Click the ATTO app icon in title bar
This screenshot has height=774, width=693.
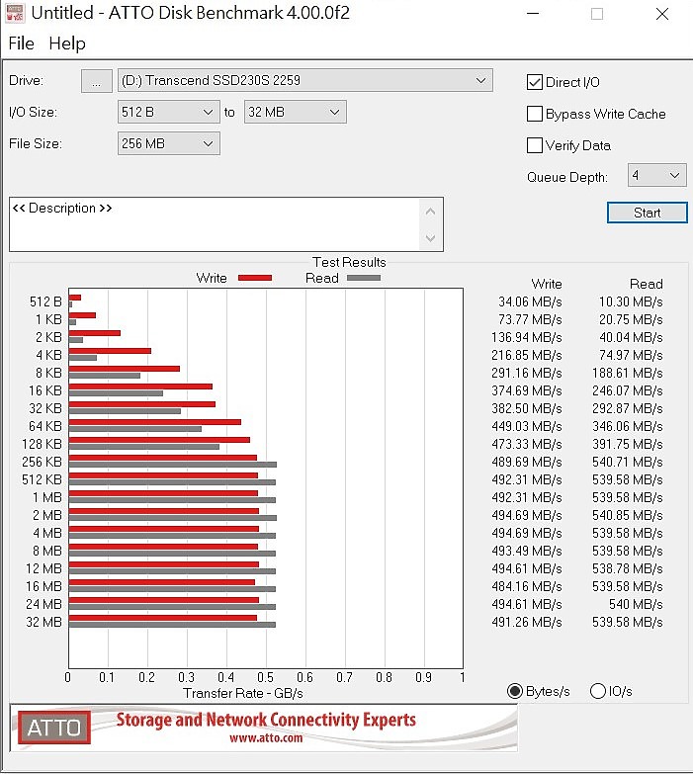[x=15, y=13]
